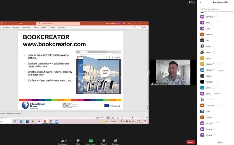Open Zoom Chat
234x145 pixels.
(78, 142)
